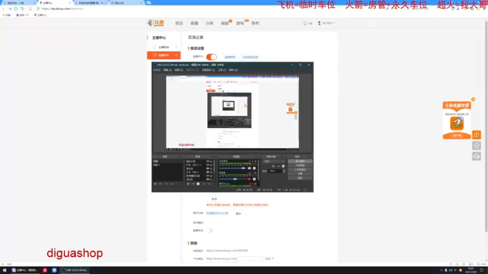488x274 pixels.
Task: Turn off the 直播开关 orange switch
Action: [x=211, y=57]
